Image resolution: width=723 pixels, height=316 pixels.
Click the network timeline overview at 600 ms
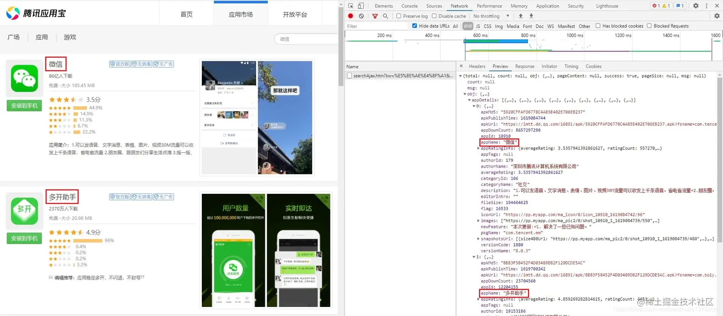pyautogui.click(x=481, y=35)
